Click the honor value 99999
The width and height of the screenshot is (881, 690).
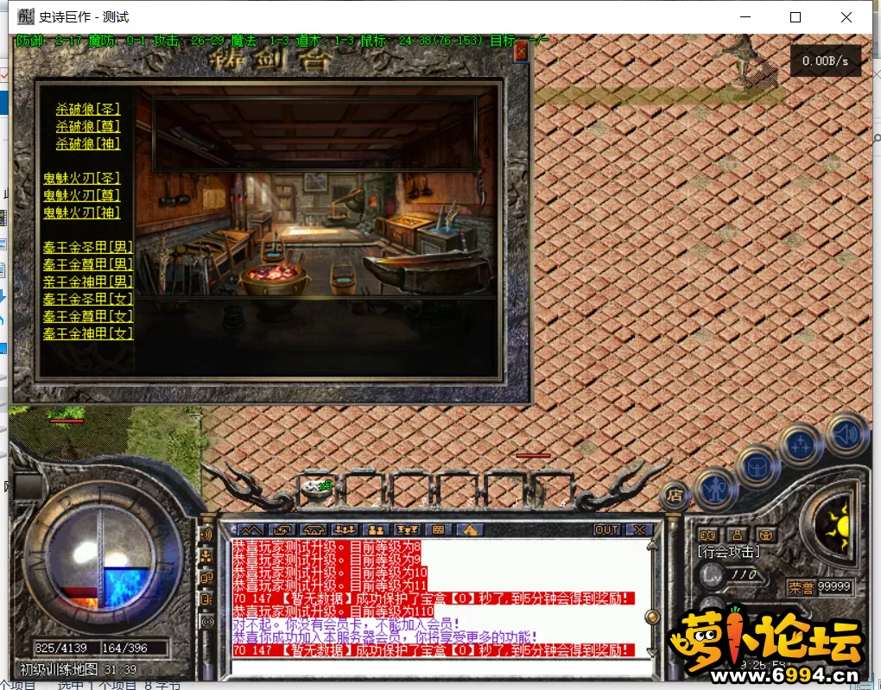pyautogui.click(x=834, y=587)
